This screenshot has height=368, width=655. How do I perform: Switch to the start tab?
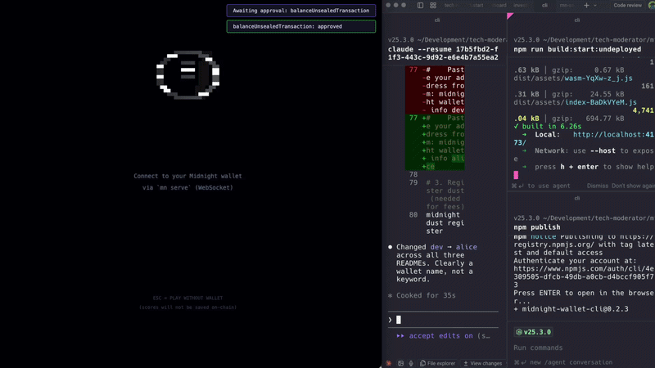click(x=478, y=6)
